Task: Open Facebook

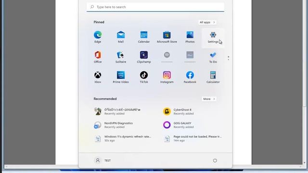Action: [x=190, y=77]
